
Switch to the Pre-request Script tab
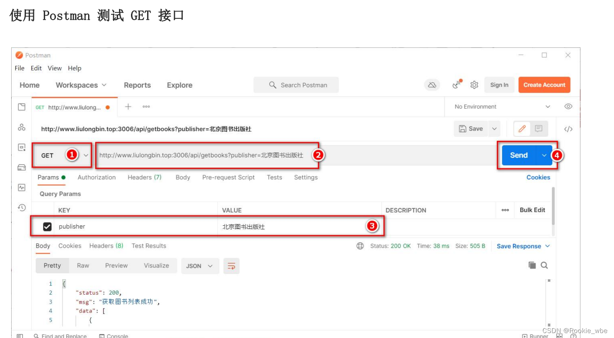(229, 177)
